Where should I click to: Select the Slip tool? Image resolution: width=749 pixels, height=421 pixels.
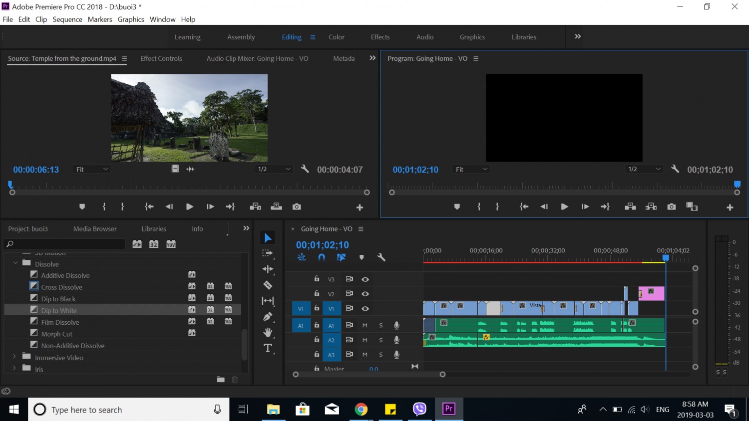pos(268,301)
